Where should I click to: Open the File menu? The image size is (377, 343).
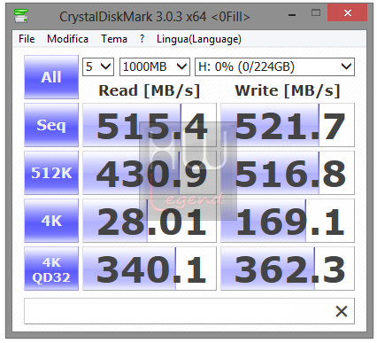(x=27, y=39)
